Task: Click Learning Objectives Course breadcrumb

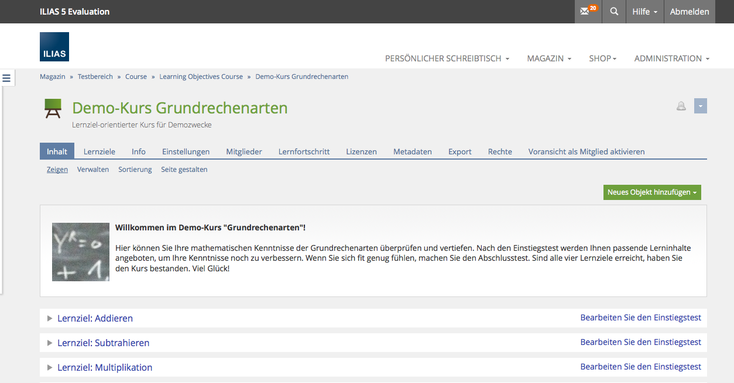Action: click(x=201, y=77)
